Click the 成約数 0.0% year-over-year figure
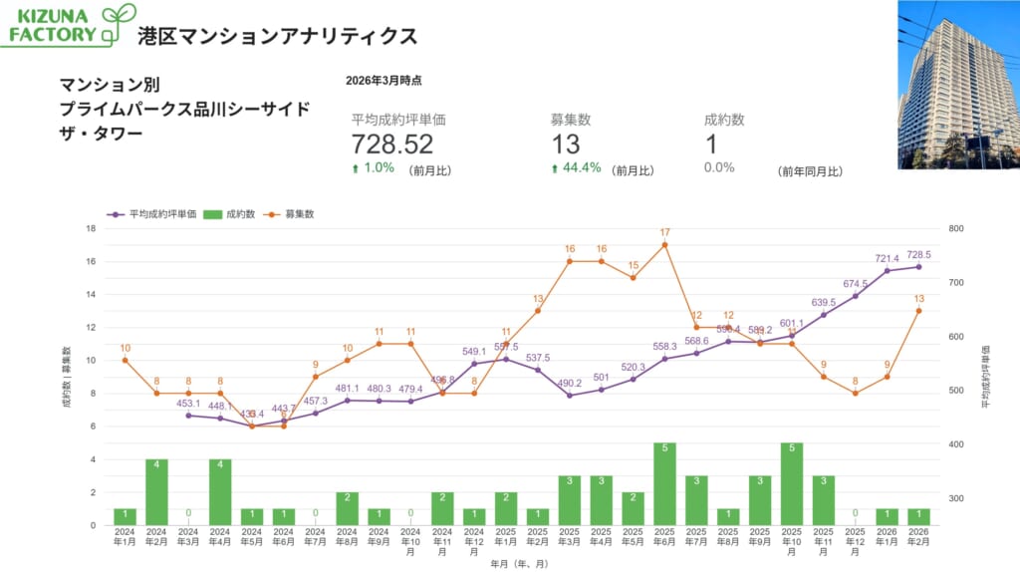 pos(719,167)
